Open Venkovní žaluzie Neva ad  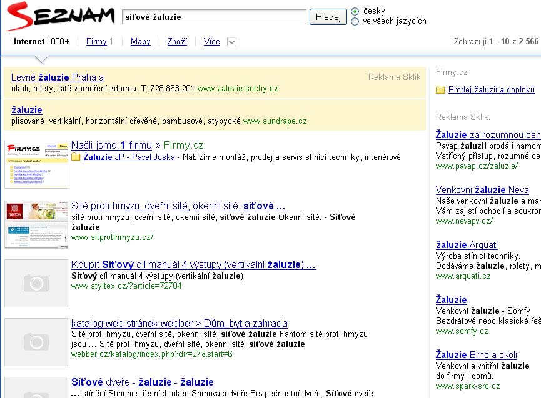(x=482, y=190)
